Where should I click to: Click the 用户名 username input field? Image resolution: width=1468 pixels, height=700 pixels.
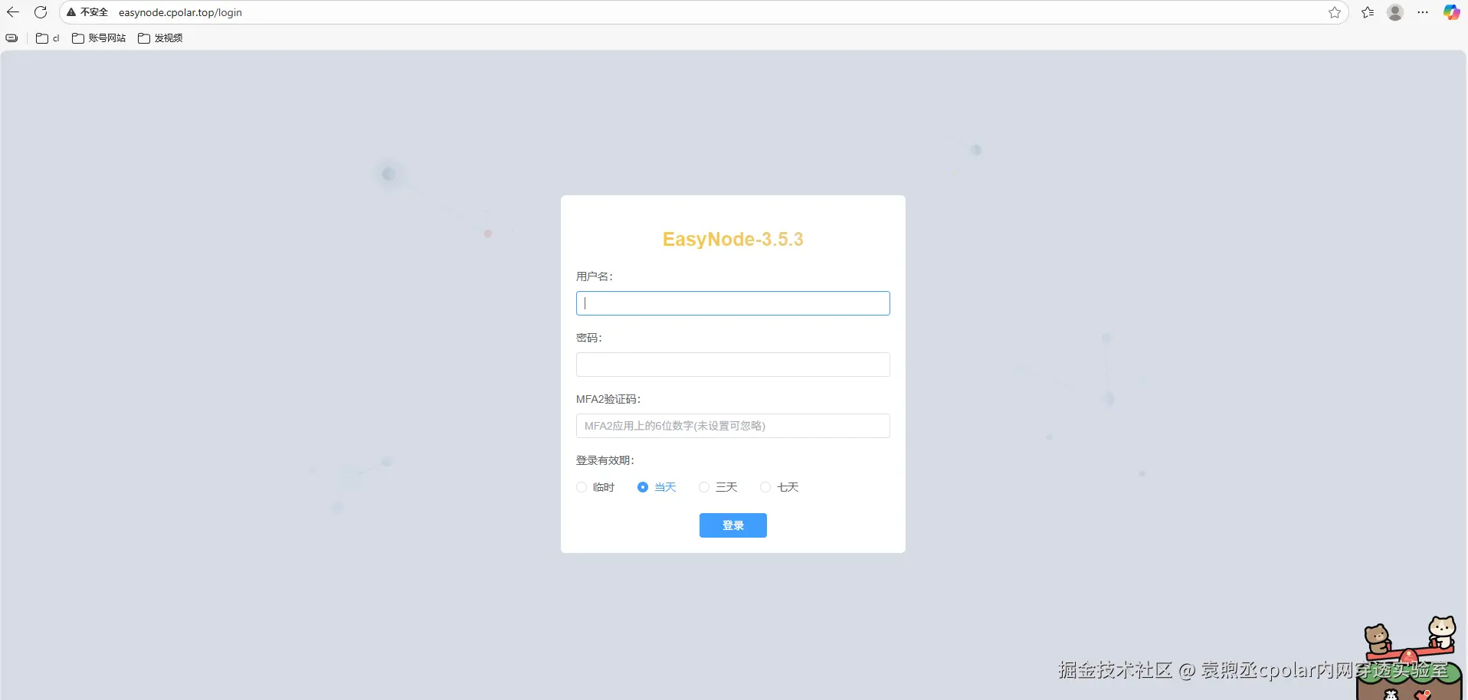(x=733, y=303)
